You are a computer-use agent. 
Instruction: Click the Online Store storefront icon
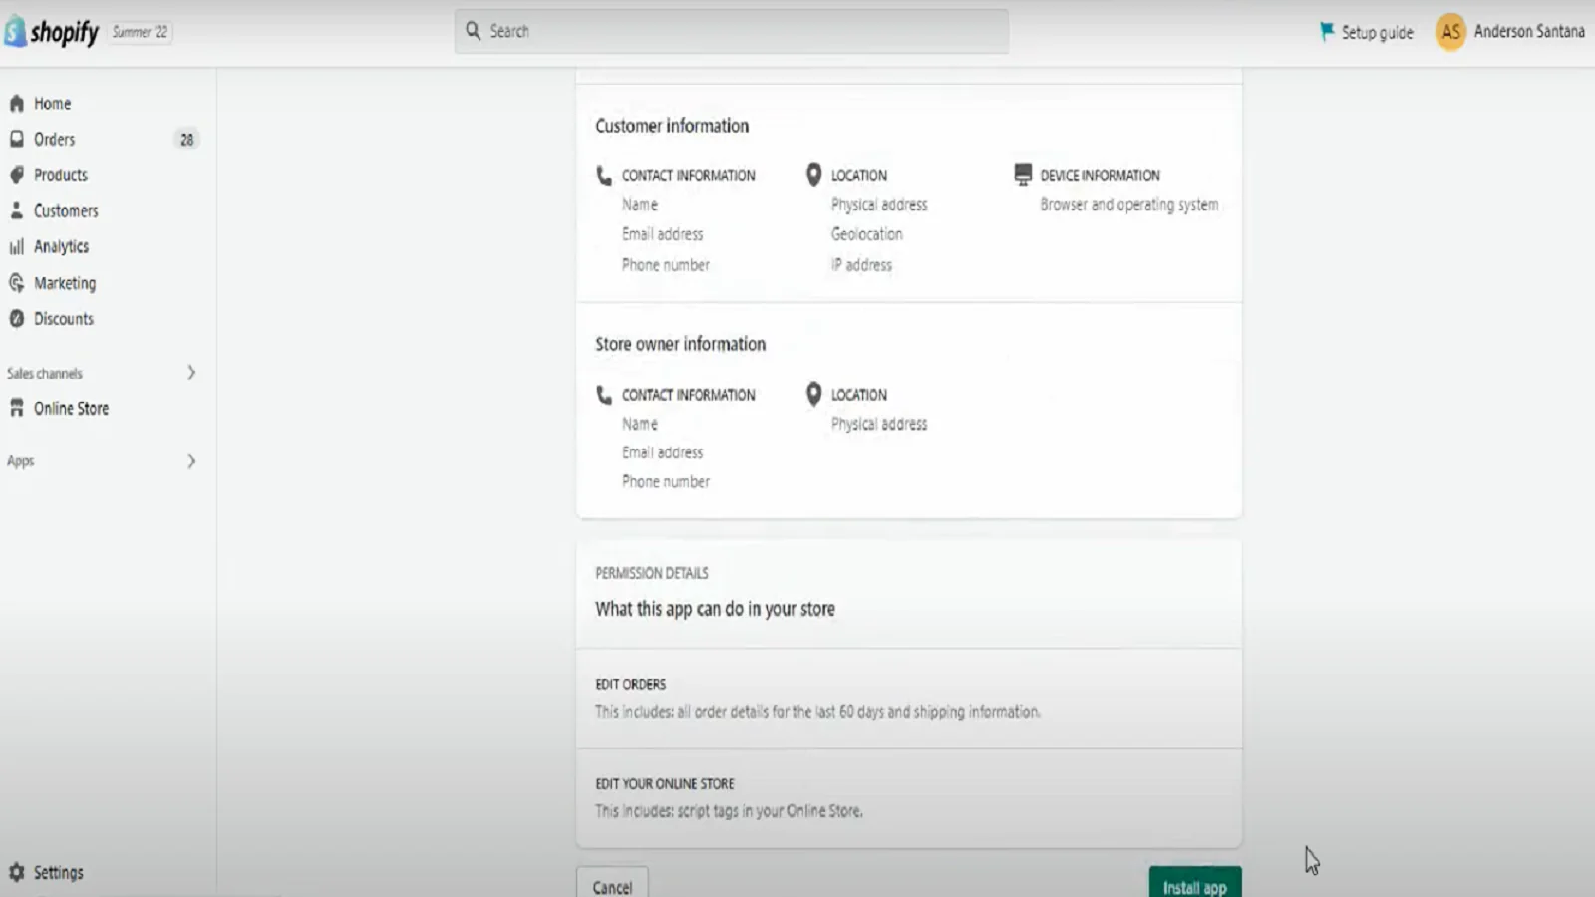click(16, 408)
